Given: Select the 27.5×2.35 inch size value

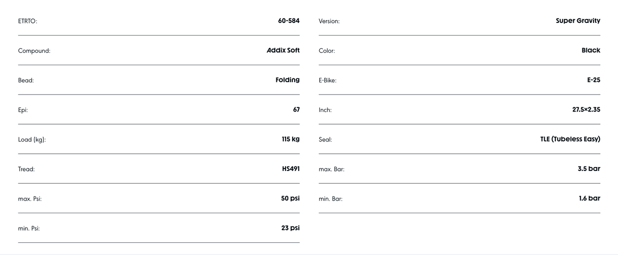Looking at the screenshot, I should [x=586, y=109].
